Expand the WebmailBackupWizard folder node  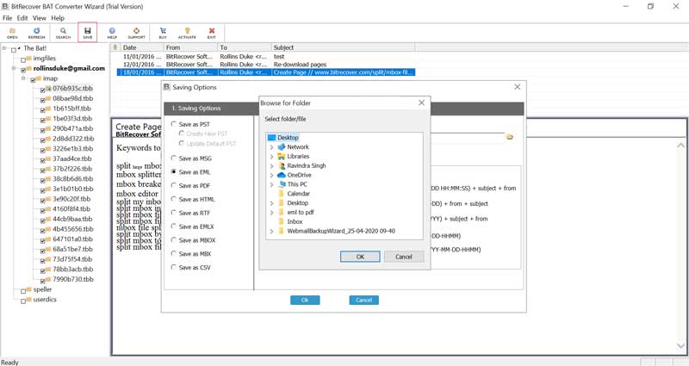[271, 231]
